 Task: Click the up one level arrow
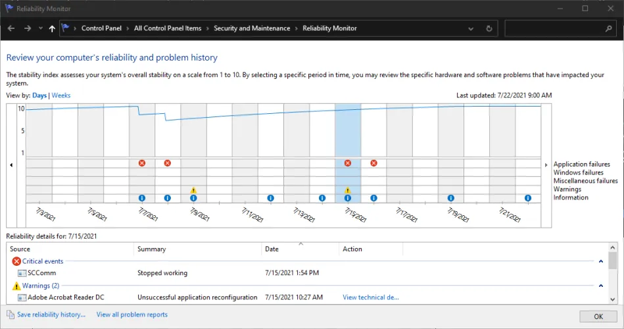pos(52,29)
